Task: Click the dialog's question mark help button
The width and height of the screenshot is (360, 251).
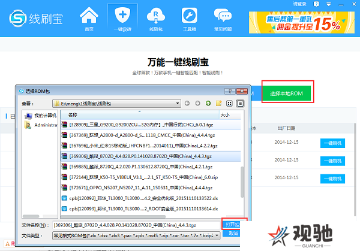Action: pos(230,91)
